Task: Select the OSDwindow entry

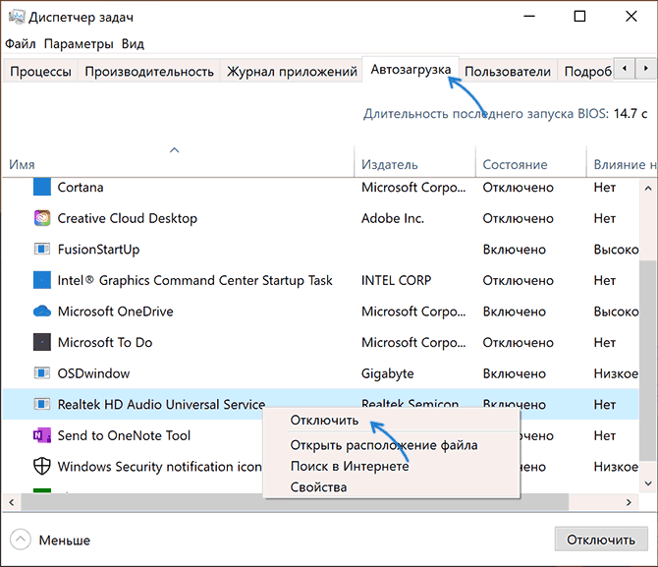Action: [x=93, y=373]
